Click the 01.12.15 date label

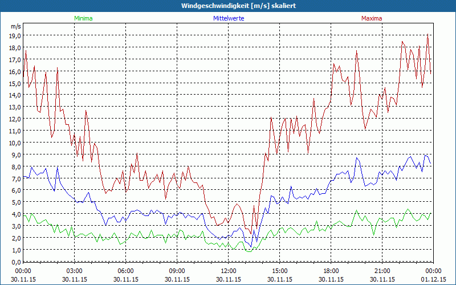[x=433, y=279]
